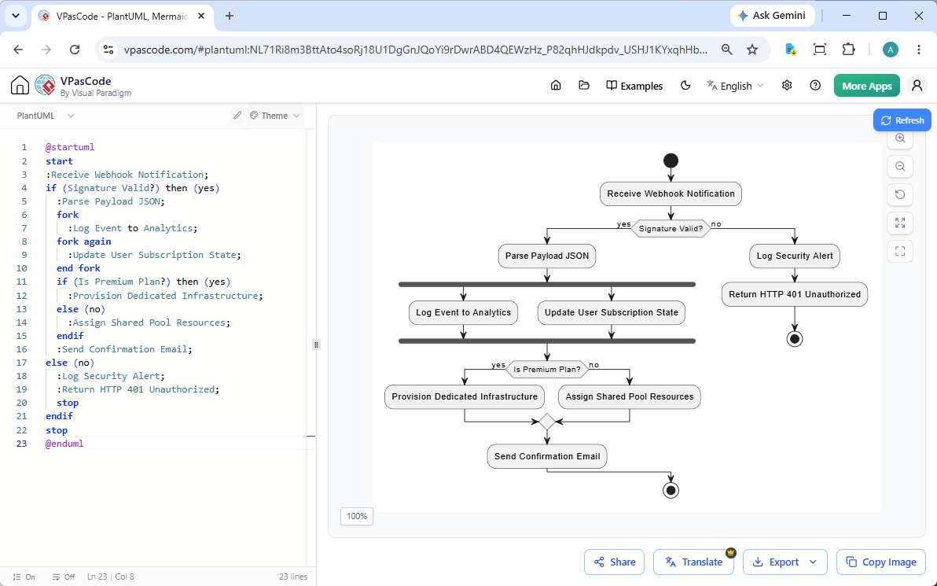
Task: Open the Theme dropdown
Action: [x=275, y=116]
